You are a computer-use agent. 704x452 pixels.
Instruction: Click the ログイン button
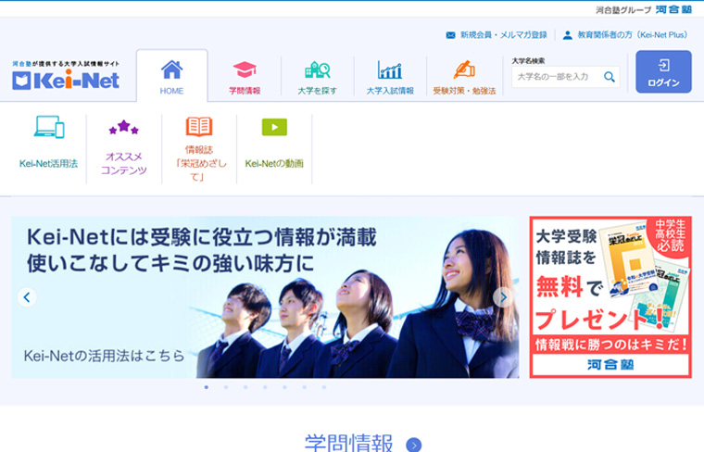click(663, 72)
